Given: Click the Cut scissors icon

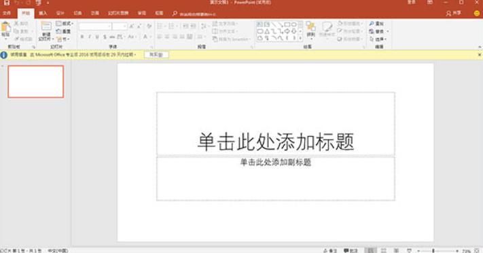Looking at the screenshot, I should pyautogui.click(x=16, y=23).
